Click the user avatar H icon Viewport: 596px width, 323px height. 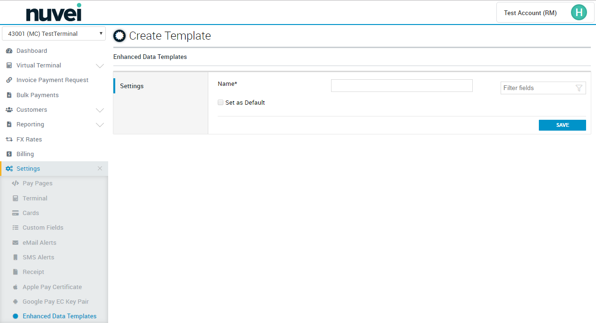[x=579, y=13]
